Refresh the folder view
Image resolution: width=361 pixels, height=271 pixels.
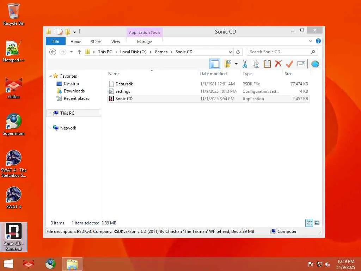point(238,52)
